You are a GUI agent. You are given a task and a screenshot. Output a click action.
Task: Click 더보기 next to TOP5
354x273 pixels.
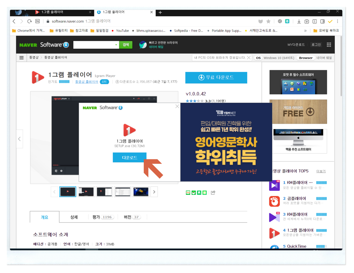click(321, 171)
